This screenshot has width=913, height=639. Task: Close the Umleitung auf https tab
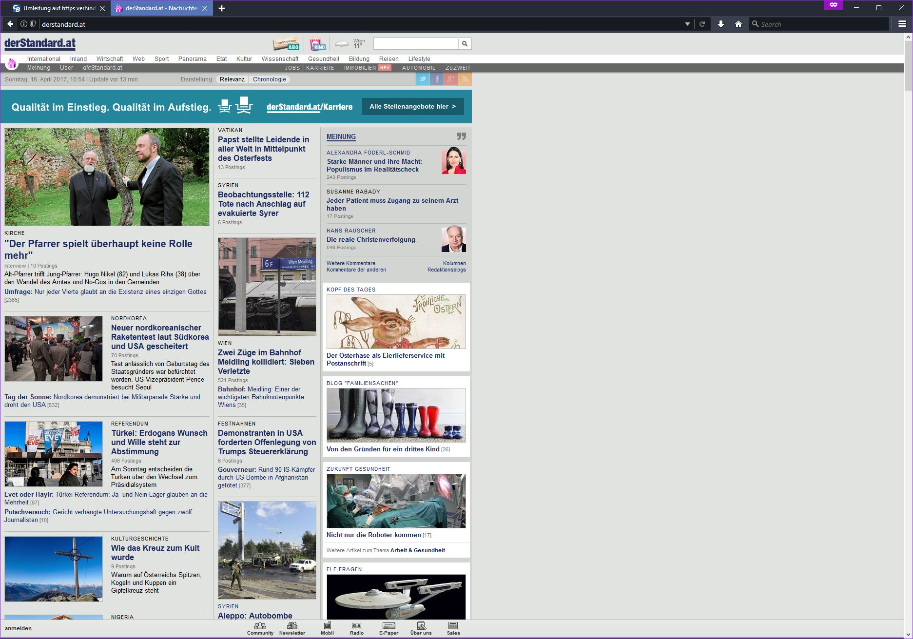pyautogui.click(x=102, y=8)
